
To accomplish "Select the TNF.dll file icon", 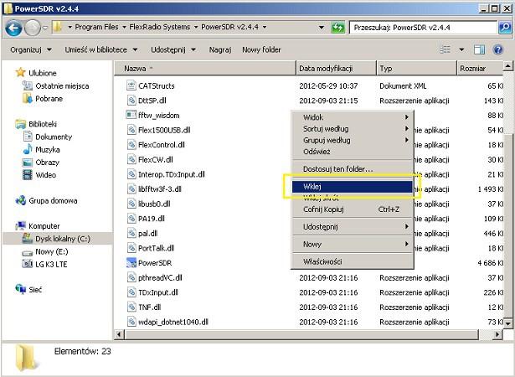I will tap(131, 307).
